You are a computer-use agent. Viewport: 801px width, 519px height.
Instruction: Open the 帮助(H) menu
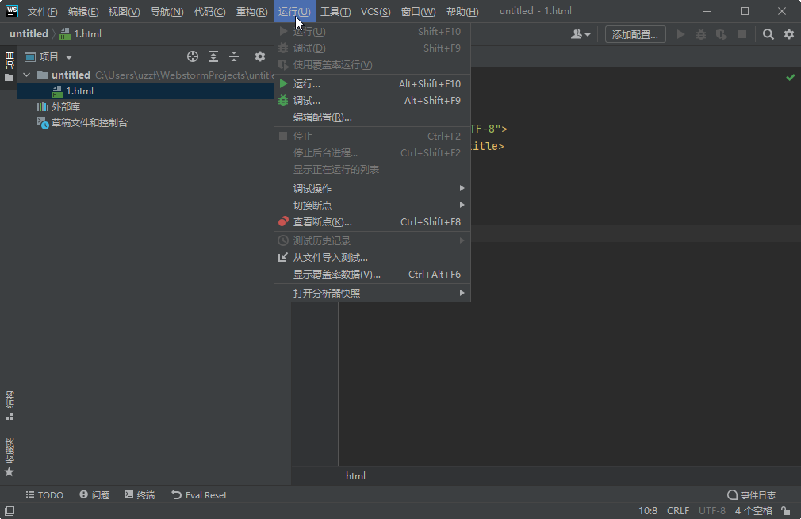click(x=462, y=11)
